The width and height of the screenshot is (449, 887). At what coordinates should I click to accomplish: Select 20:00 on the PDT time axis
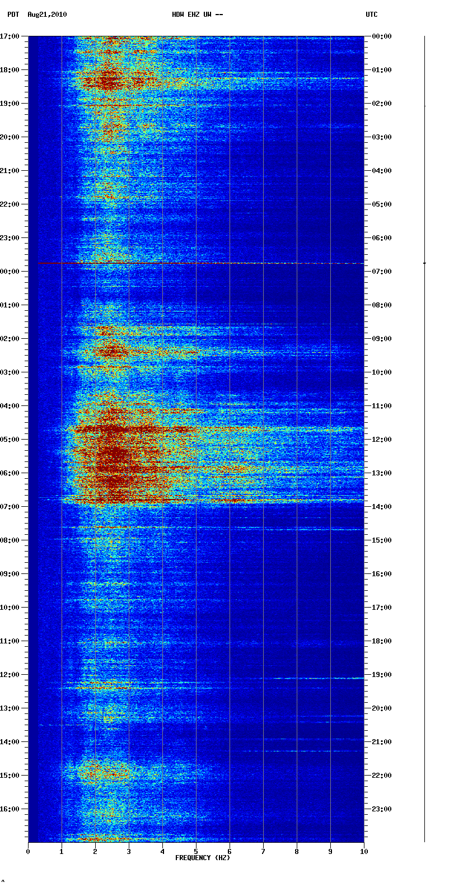10,137
